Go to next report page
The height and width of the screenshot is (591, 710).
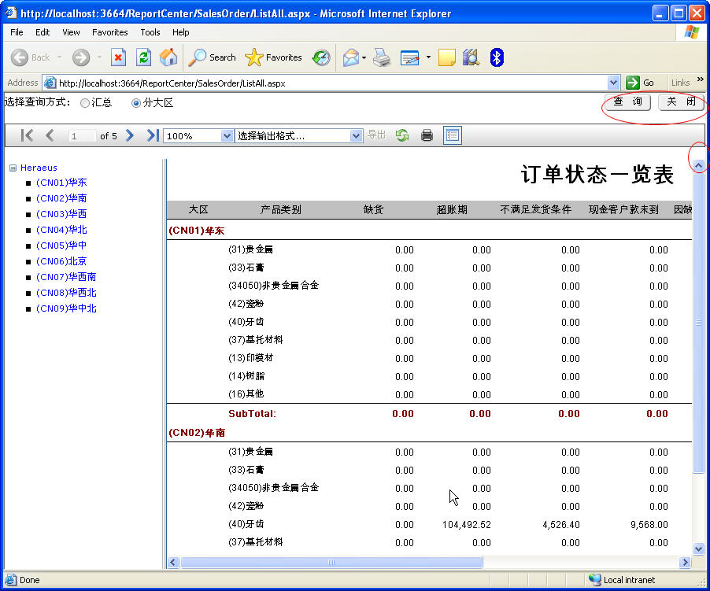coord(130,135)
